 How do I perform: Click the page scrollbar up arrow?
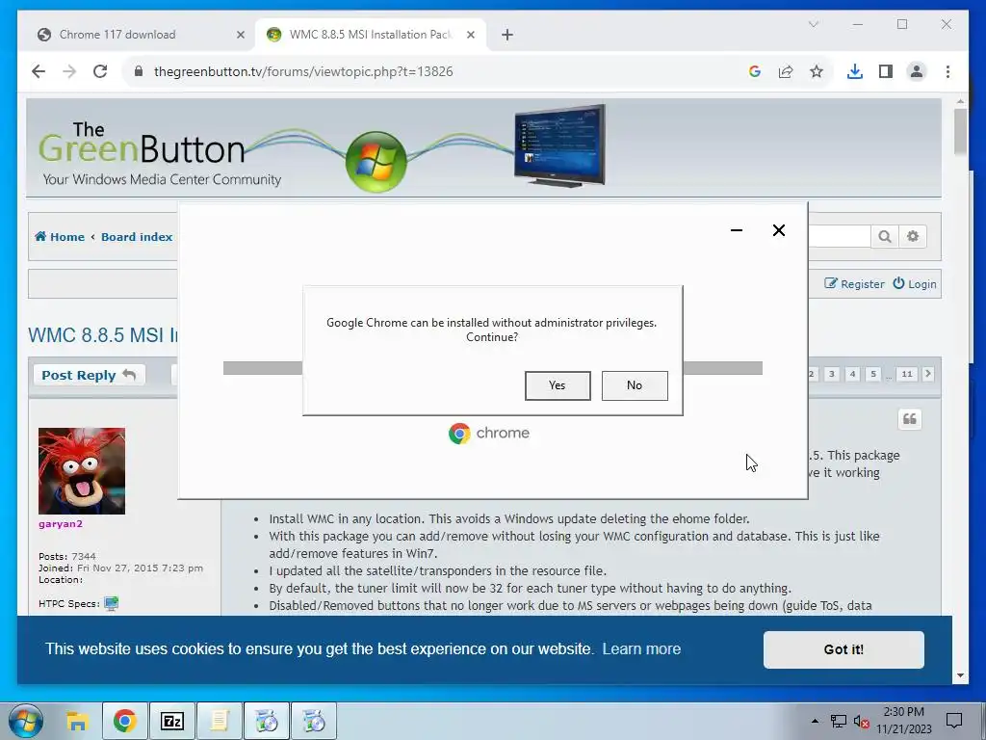point(960,101)
